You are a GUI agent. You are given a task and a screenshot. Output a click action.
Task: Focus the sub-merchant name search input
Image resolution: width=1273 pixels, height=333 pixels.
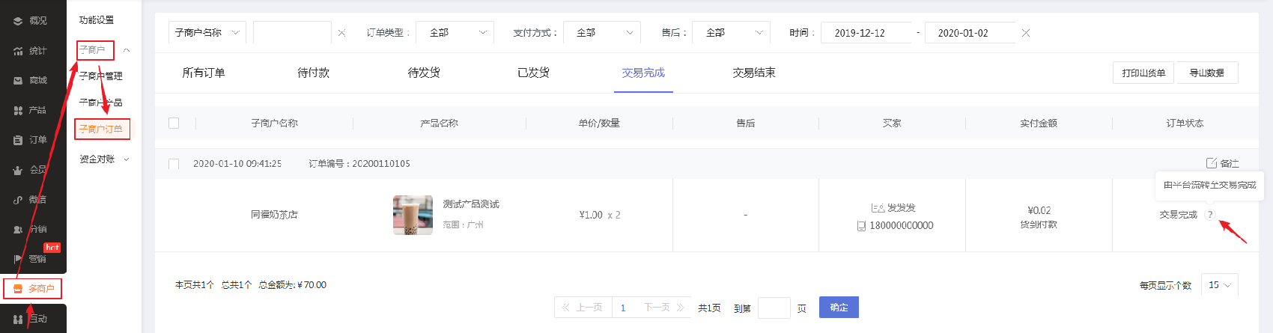pyautogui.click(x=292, y=33)
